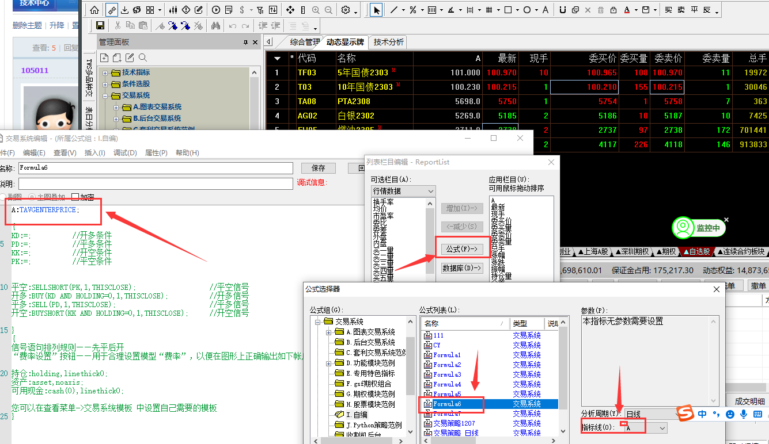Expand the 条件选股 tree node

pyautogui.click(x=105, y=84)
